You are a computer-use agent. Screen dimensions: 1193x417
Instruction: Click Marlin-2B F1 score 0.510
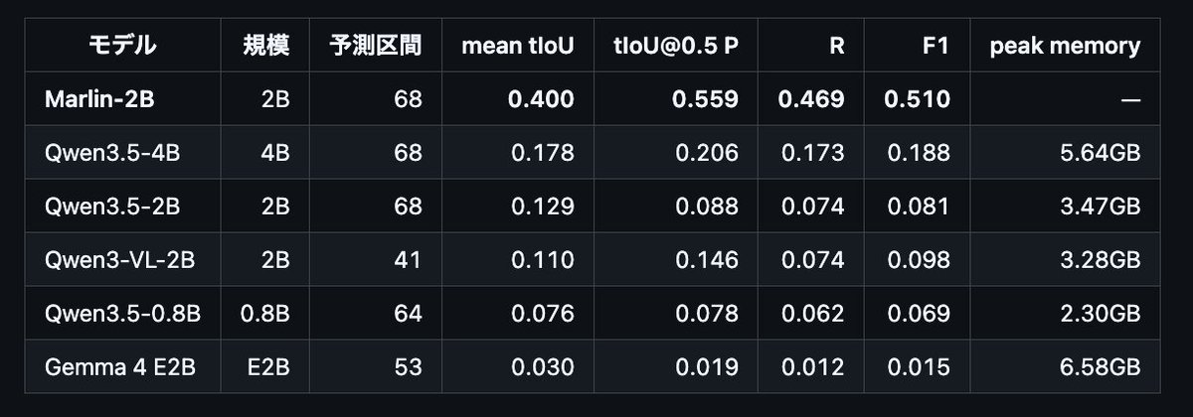(x=917, y=98)
